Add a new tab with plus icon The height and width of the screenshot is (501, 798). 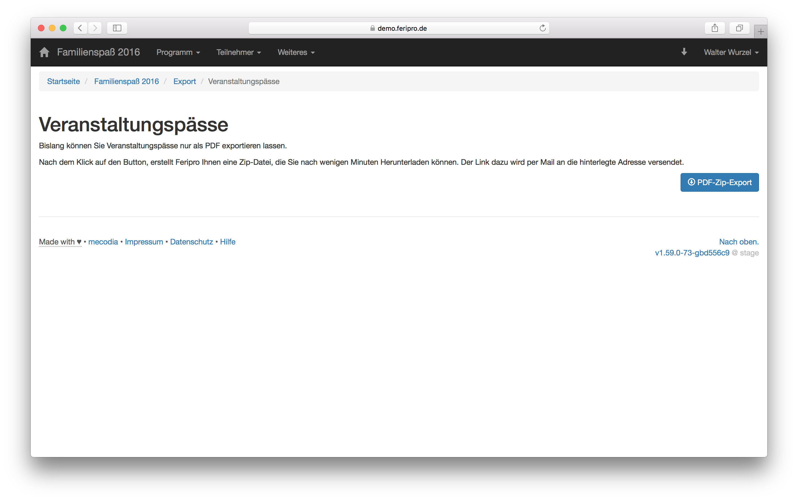point(760,32)
